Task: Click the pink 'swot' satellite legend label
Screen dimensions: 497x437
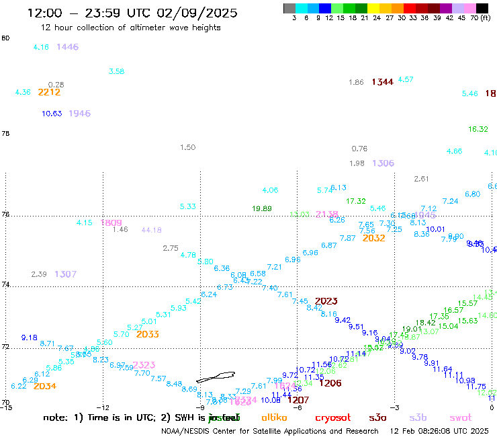Action: [461, 418]
